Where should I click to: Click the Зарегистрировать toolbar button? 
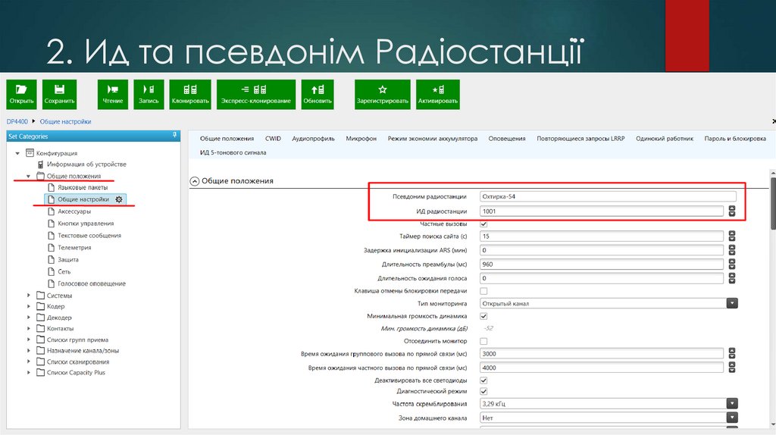(383, 94)
